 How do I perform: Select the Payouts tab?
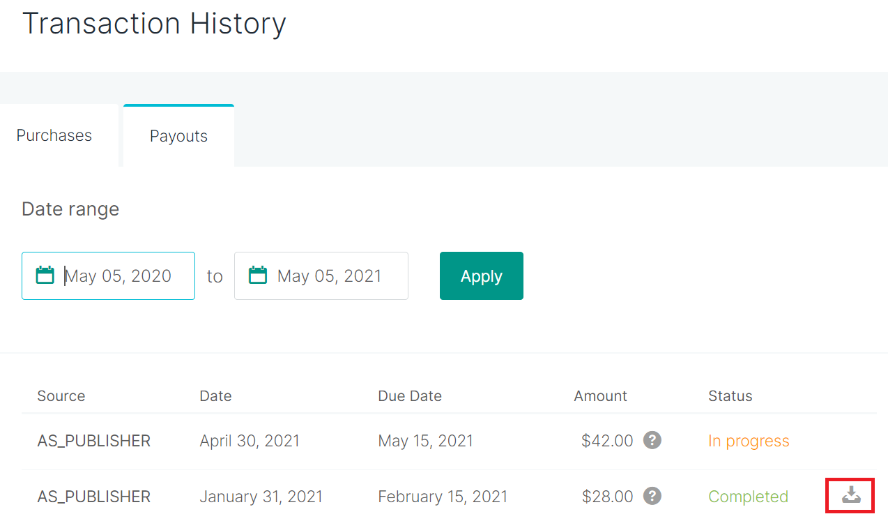click(x=178, y=135)
